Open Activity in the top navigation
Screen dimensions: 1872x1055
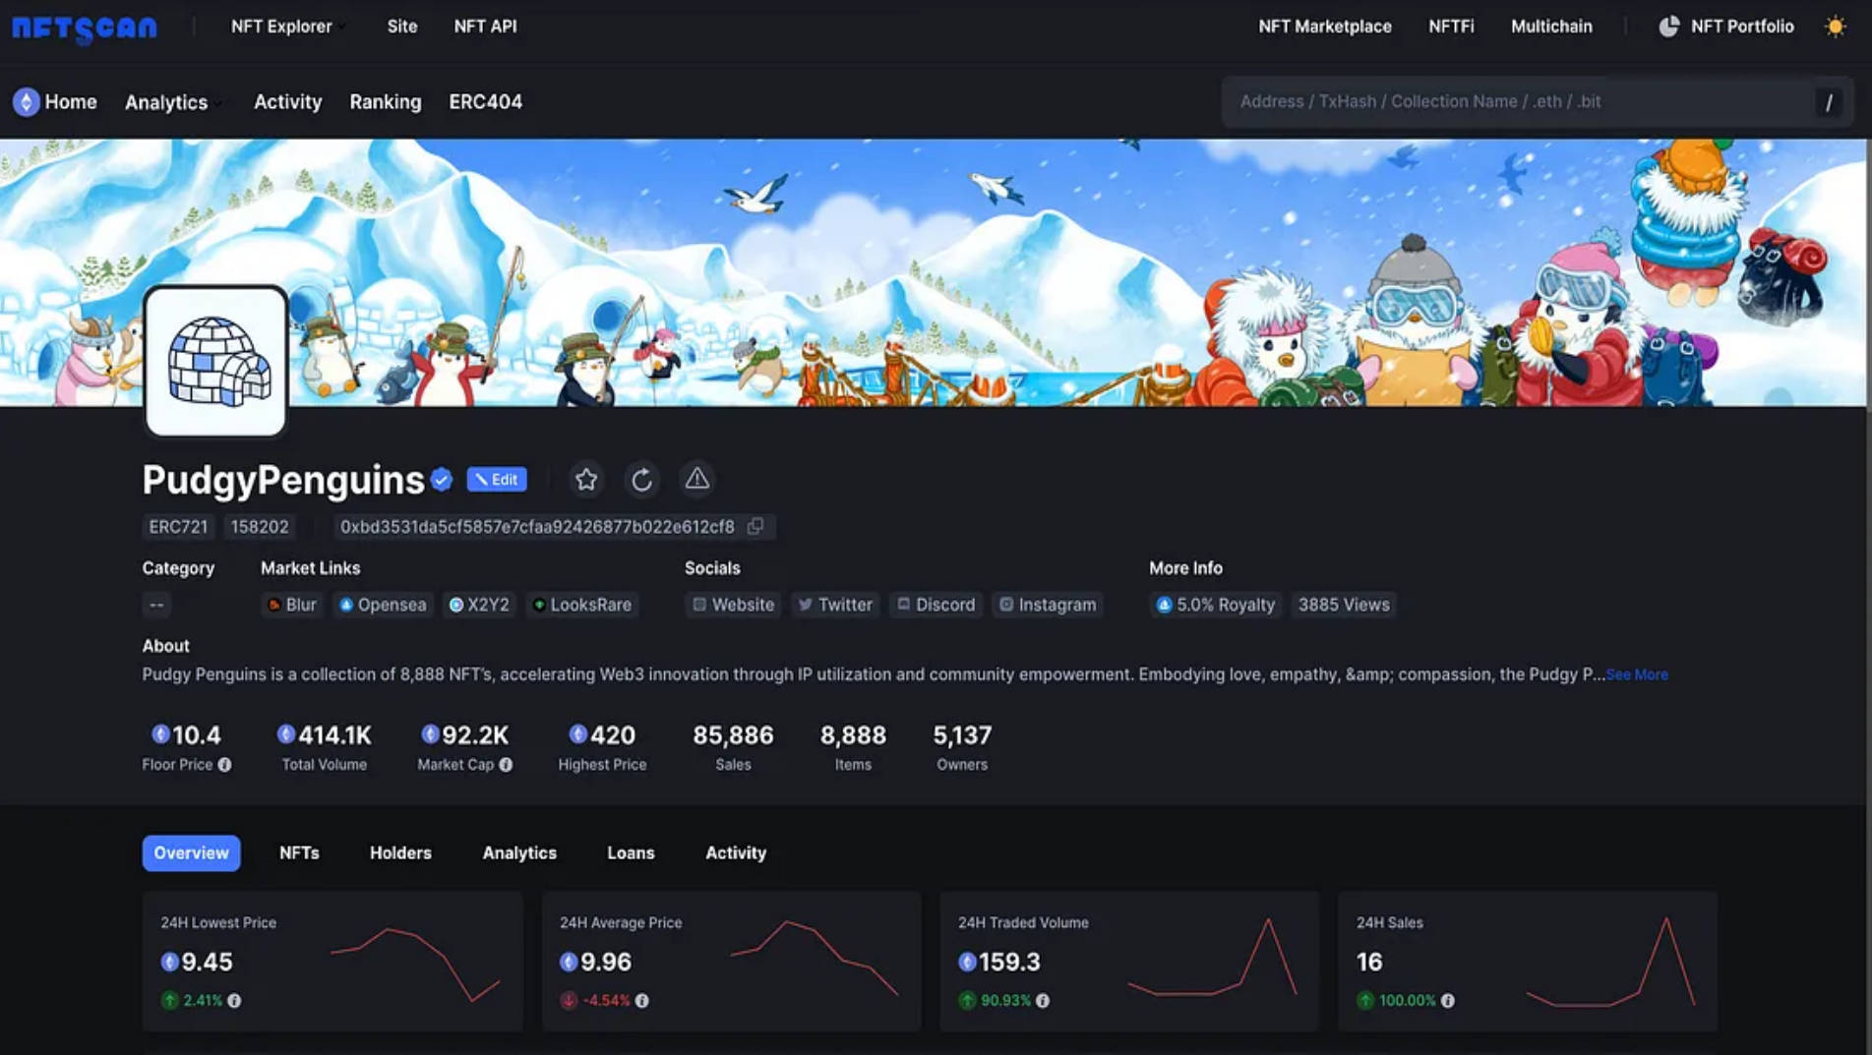[288, 101]
